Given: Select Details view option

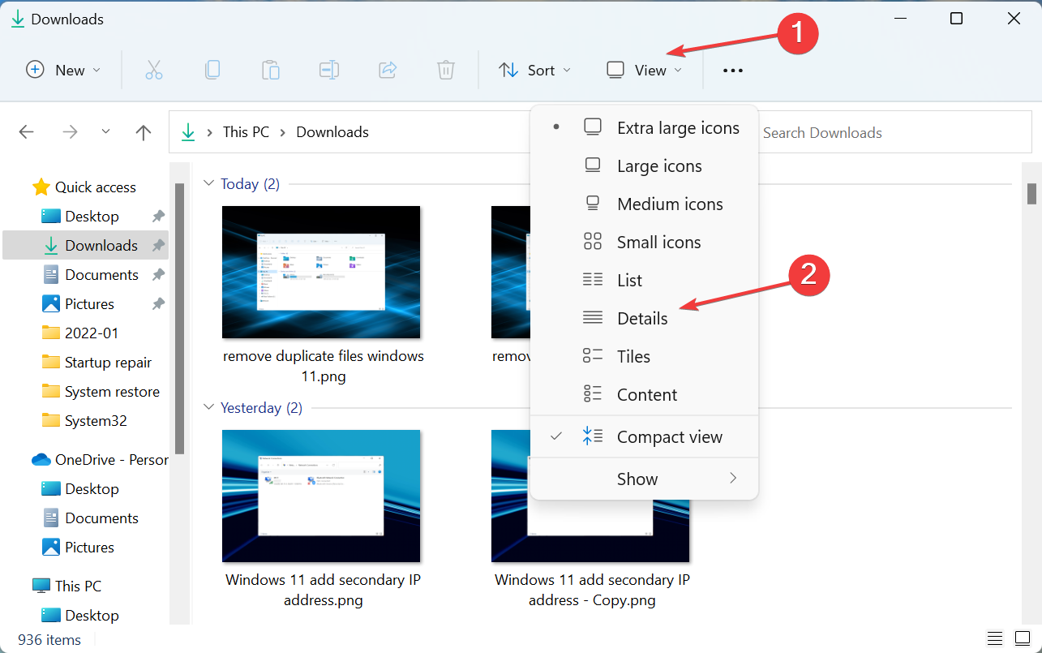Looking at the screenshot, I should click(x=644, y=318).
